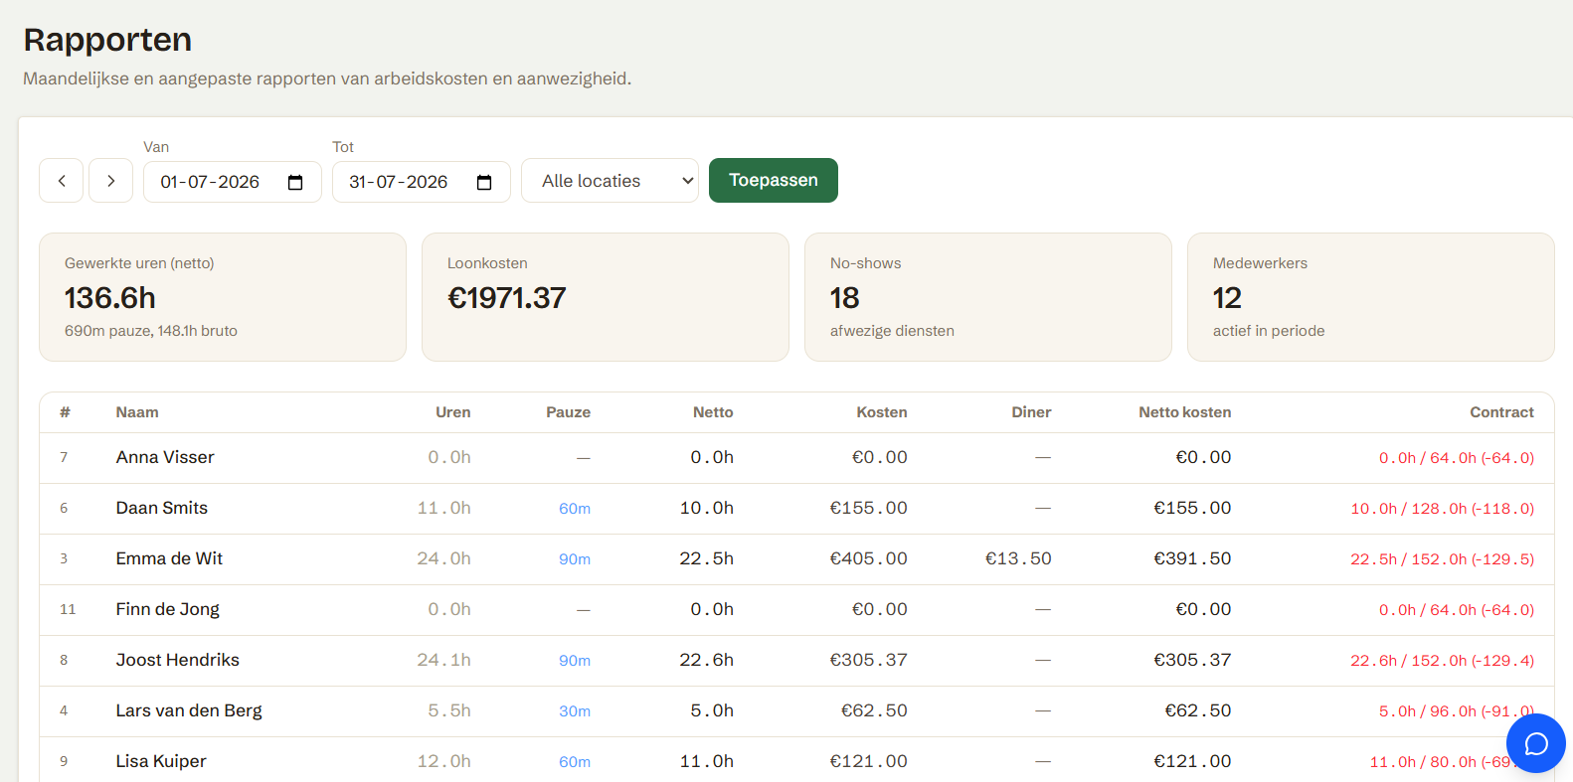1573x782 pixels.
Task: Select employee Lars van den Berg
Action: pyautogui.click(x=189, y=710)
